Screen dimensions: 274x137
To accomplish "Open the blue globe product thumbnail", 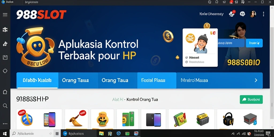I will [26, 120].
